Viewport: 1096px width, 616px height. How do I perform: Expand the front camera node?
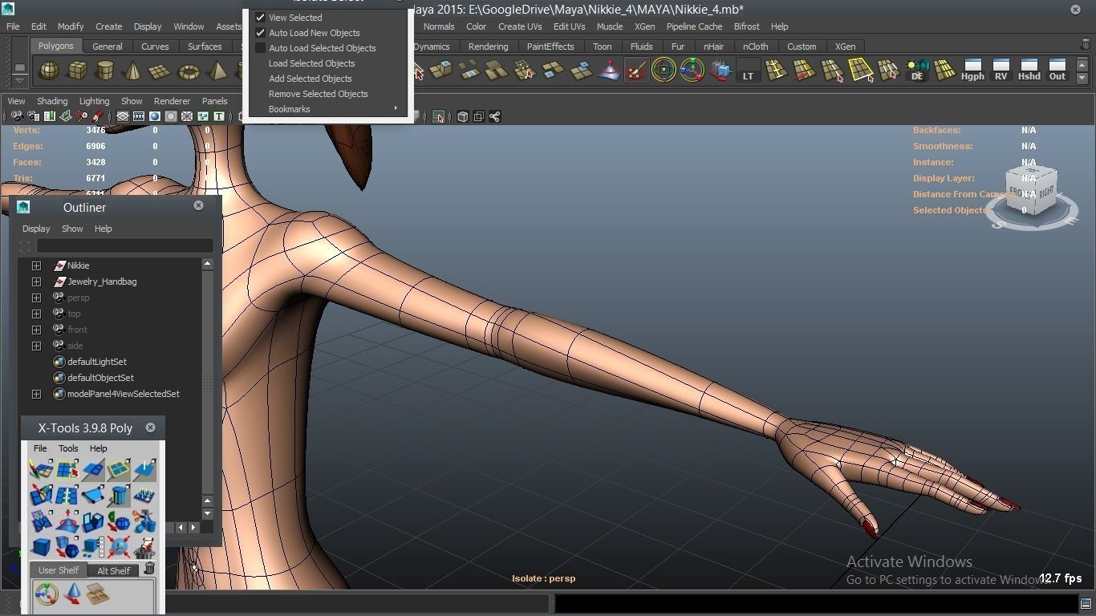coord(36,330)
